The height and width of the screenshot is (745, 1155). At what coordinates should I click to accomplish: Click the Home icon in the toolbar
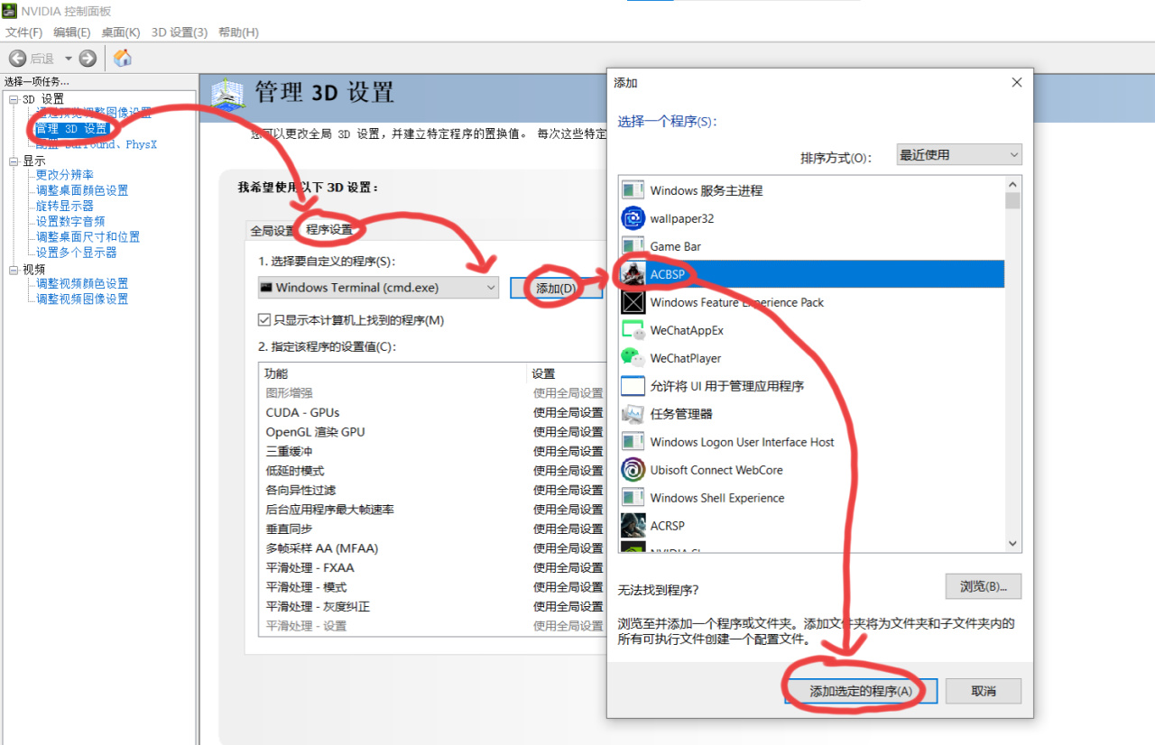(x=123, y=59)
